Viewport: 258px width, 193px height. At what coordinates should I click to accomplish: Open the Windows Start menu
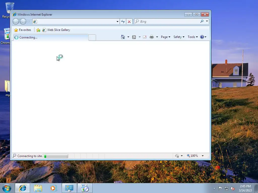point(7,188)
